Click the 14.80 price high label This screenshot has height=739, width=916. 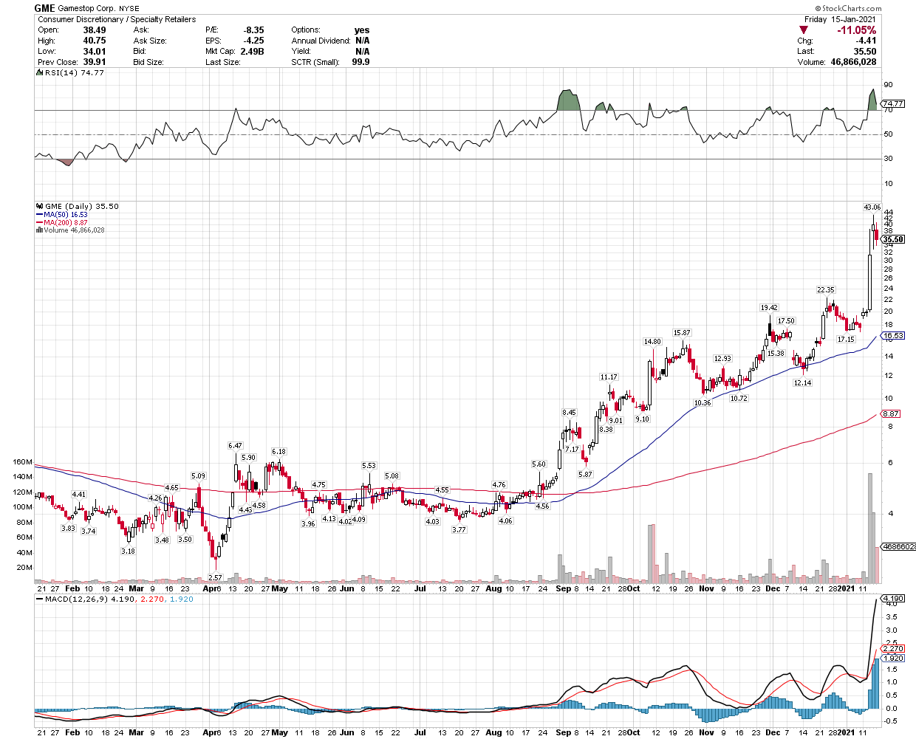pos(652,342)
